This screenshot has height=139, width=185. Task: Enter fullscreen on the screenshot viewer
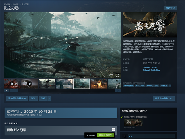coord(117,75)
